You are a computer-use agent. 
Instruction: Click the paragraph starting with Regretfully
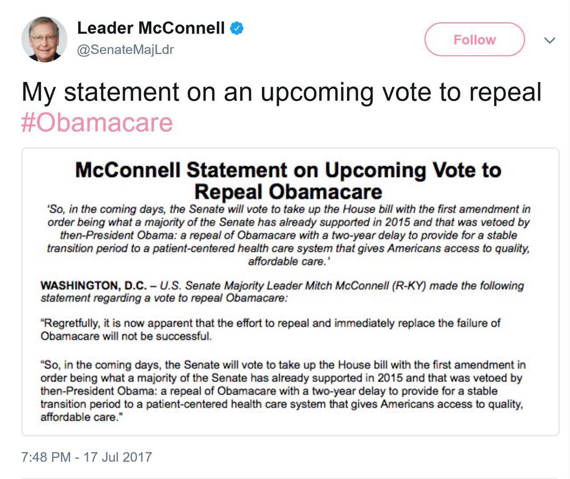[x=270, y=329]
